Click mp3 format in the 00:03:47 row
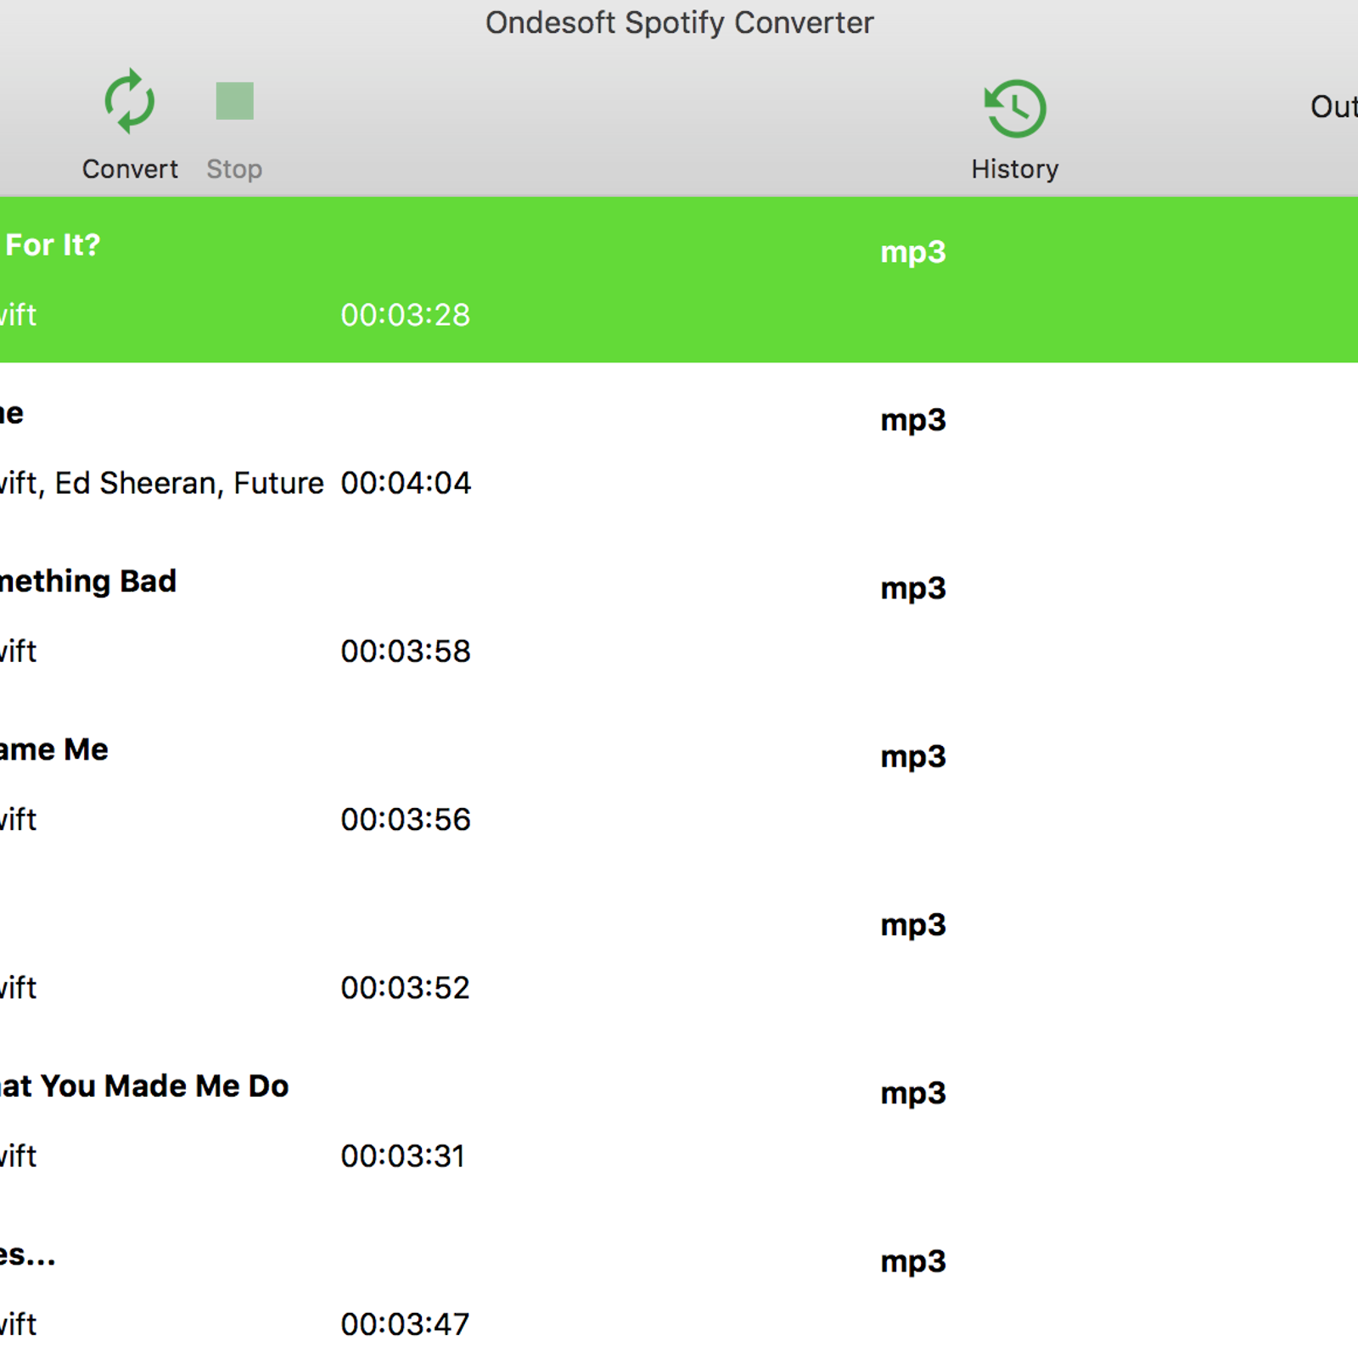 point(913,1261)
